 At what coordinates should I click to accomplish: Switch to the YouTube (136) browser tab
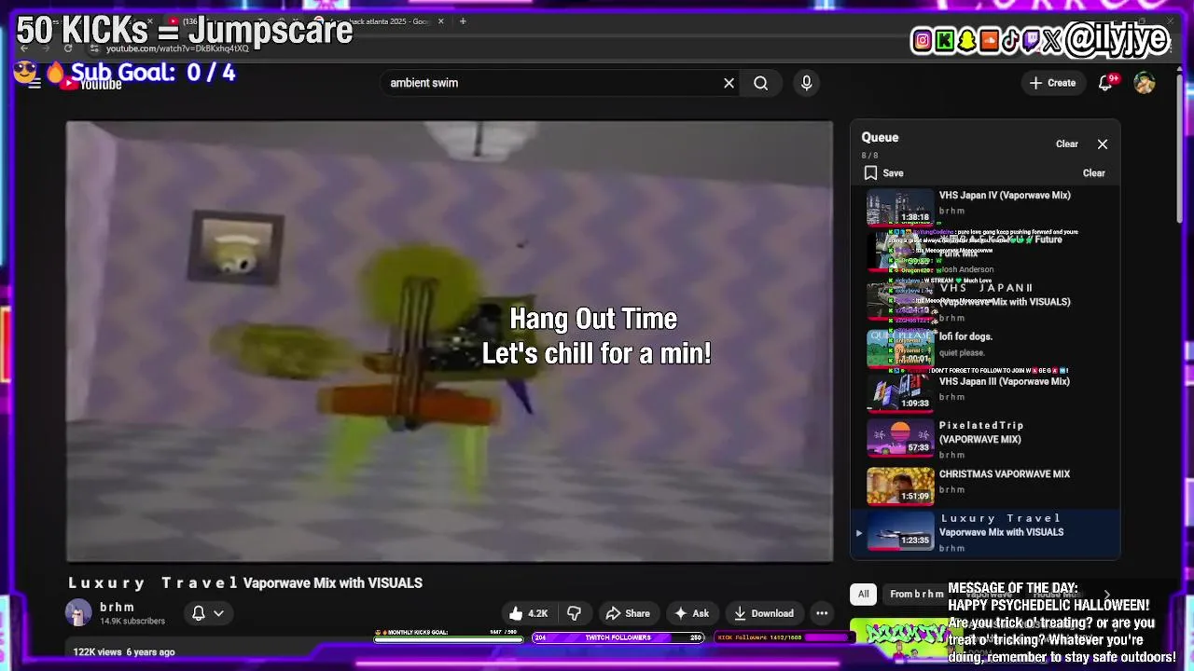click(x=233, y=21)
